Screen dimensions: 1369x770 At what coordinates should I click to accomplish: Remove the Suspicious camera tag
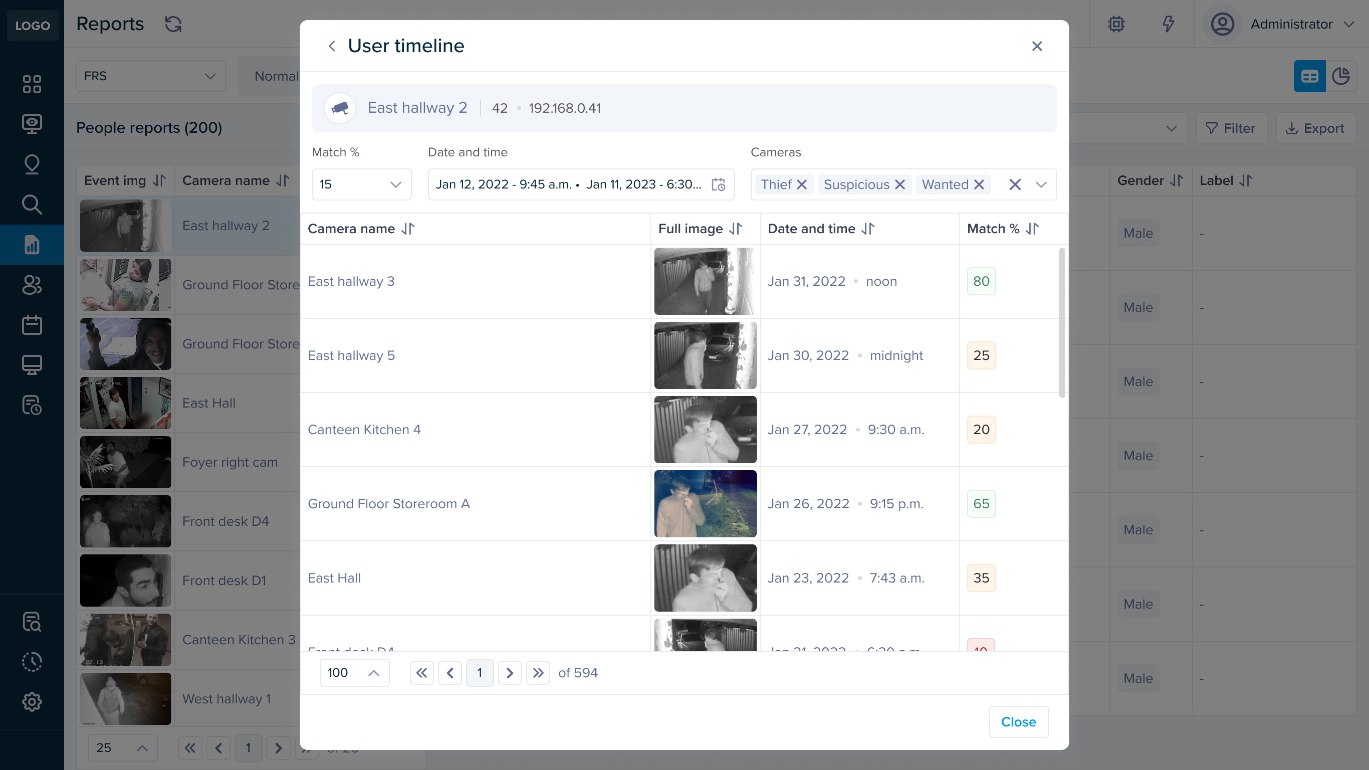pos(900,184)
